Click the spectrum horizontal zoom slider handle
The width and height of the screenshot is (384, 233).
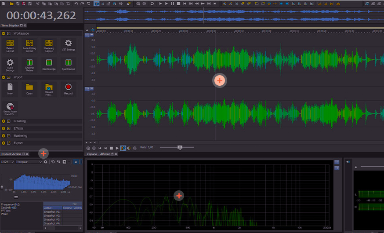click(x=16, y=197)
